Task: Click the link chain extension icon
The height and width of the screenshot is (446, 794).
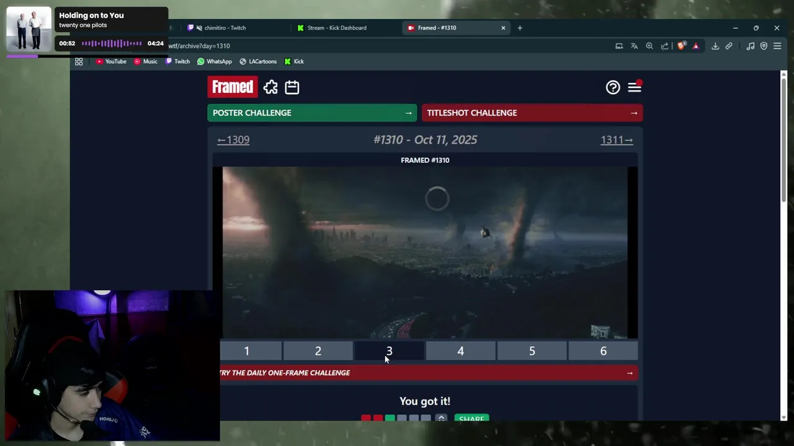Action: 729,46
